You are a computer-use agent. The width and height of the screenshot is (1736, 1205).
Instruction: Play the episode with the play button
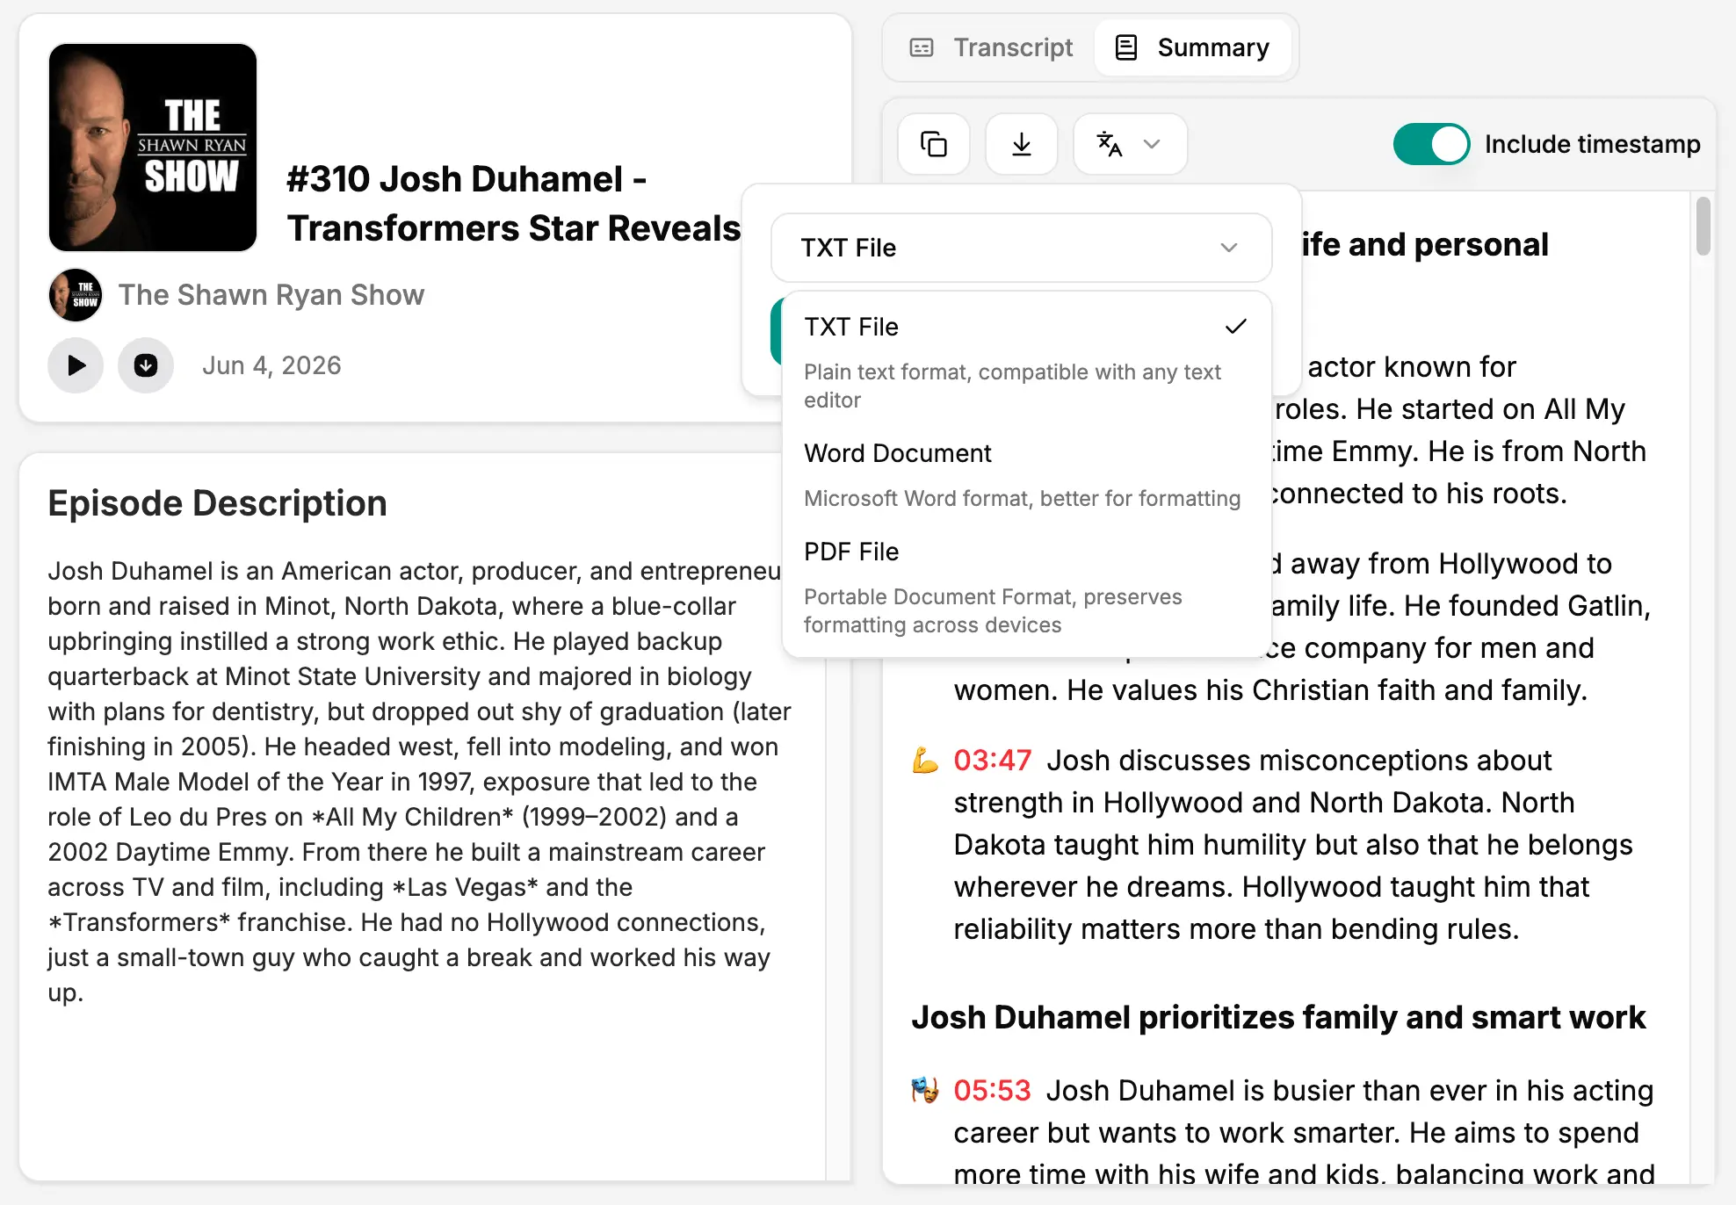pyautogui.click(x=76, y=365)
